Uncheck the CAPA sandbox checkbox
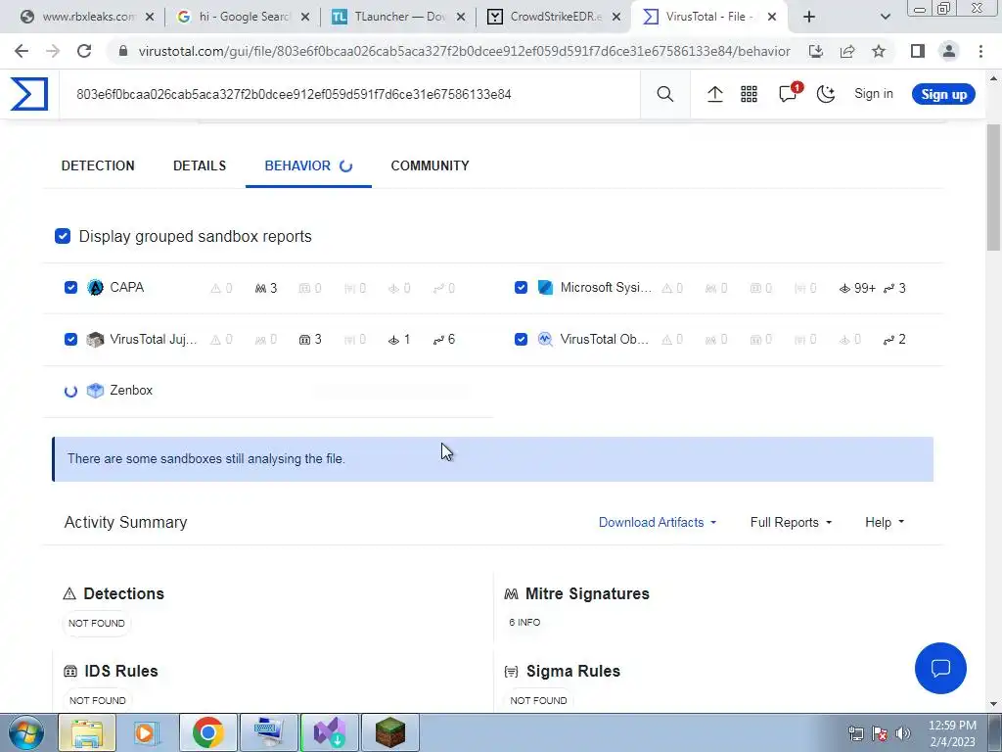Screen dimensions: 1002x752 coord(70,288)
